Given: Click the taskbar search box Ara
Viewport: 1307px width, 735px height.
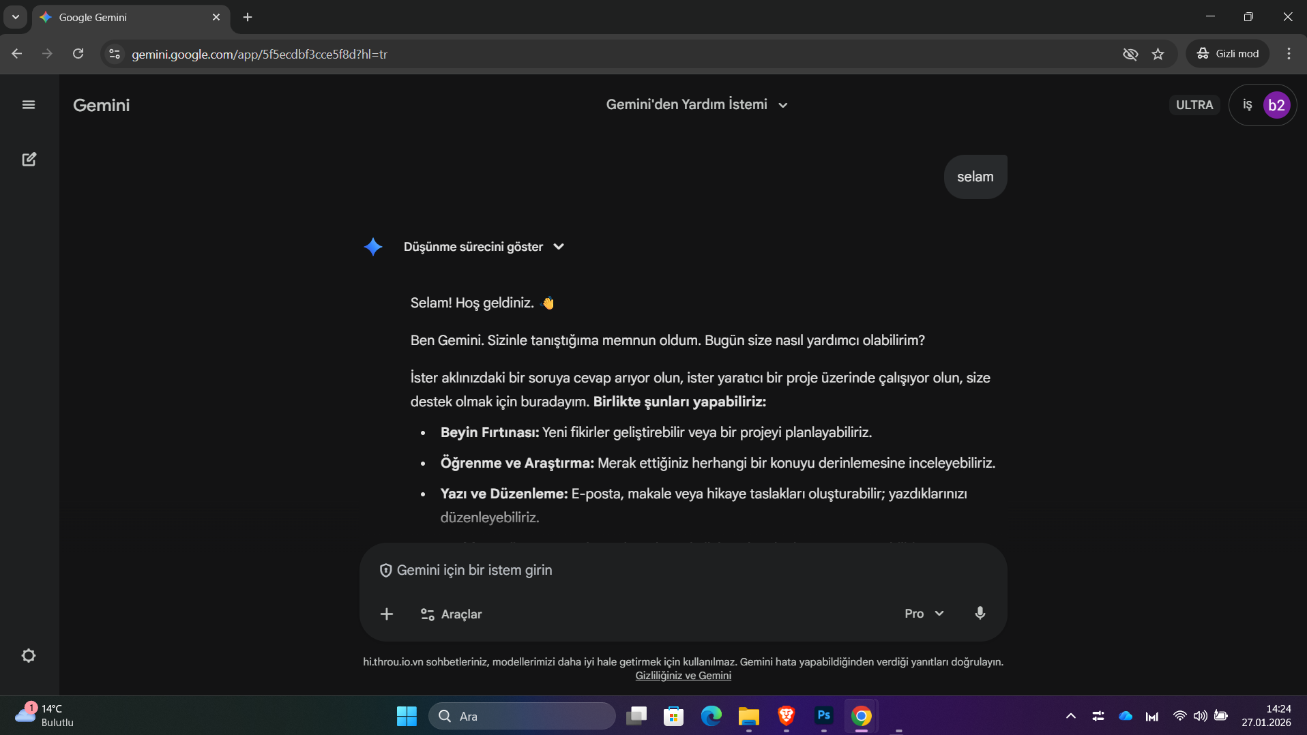Looking at the screenshot, I should [522, 716].
